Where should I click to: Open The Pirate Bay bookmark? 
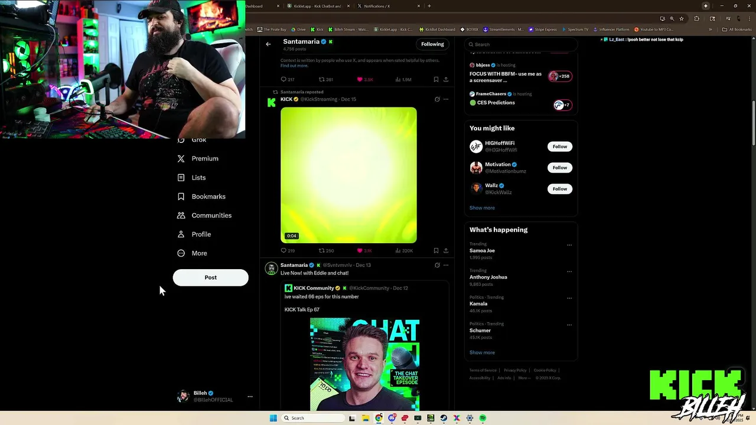tap(272, 30)
